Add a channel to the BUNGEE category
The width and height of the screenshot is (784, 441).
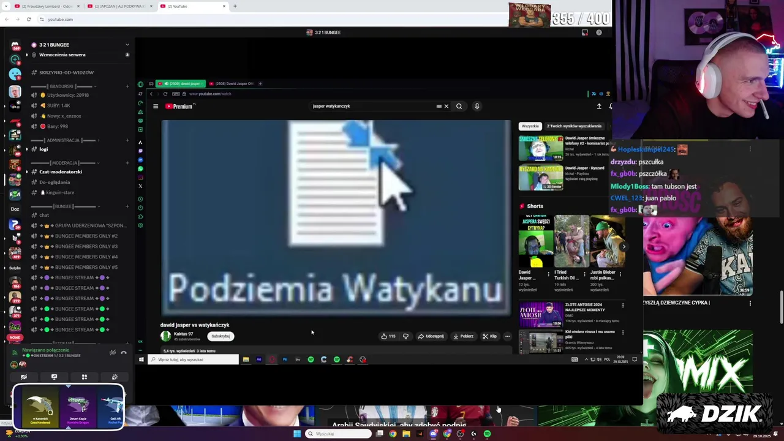click(x=127, y=206)
